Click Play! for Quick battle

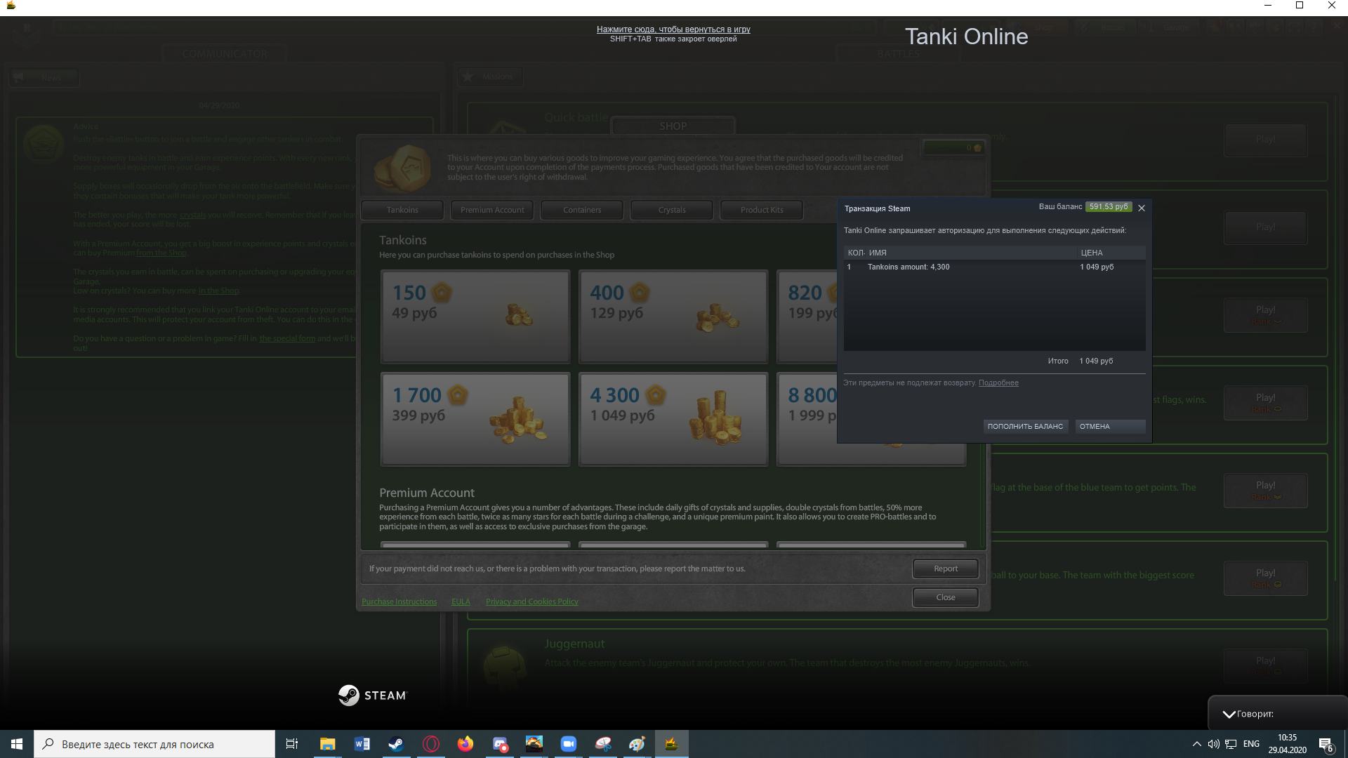coord(1266,140)
